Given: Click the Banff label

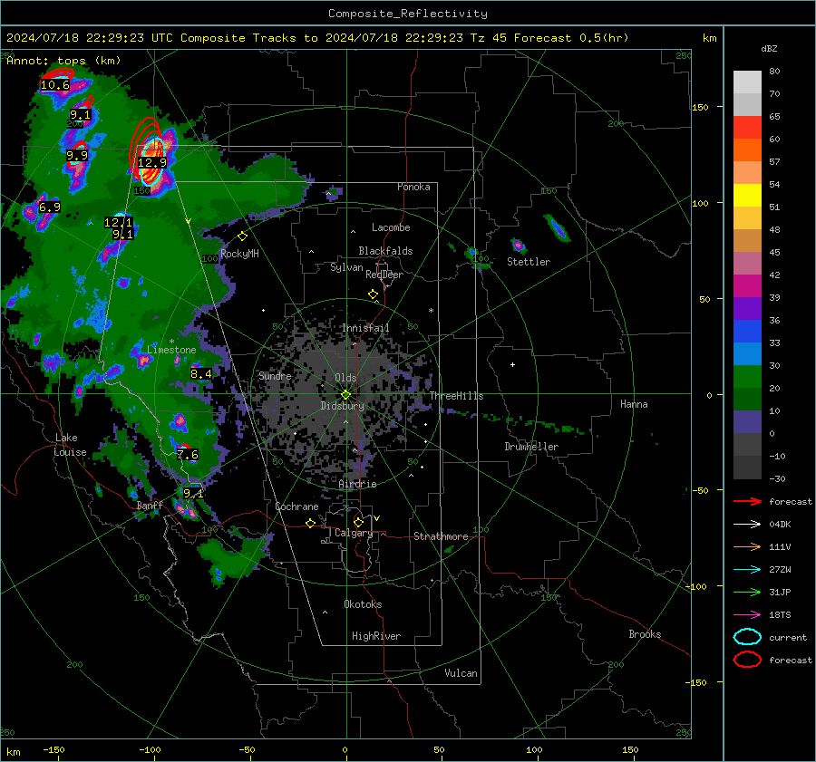Looking at the screenshot, I should (x=150, y=506).
